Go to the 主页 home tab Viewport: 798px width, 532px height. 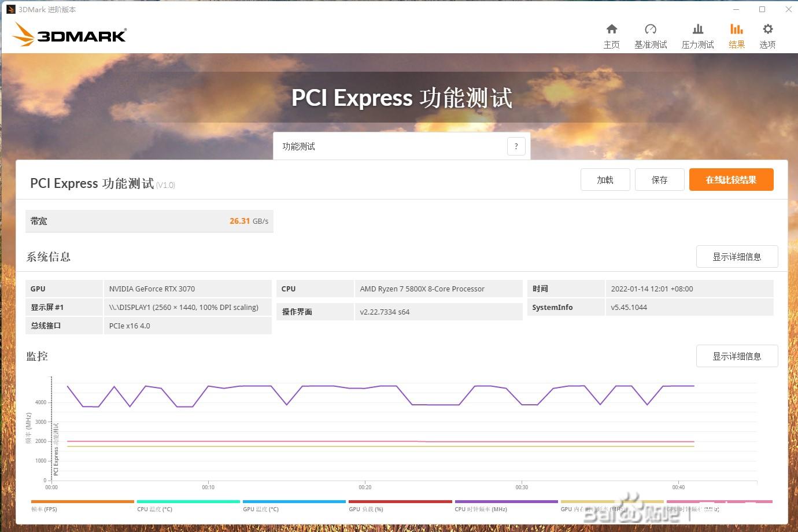[611, 36]
